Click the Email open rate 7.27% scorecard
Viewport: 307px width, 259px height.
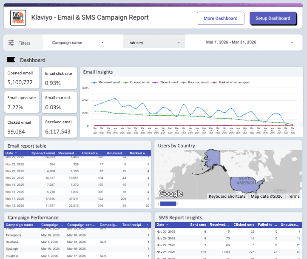[22, 102]
